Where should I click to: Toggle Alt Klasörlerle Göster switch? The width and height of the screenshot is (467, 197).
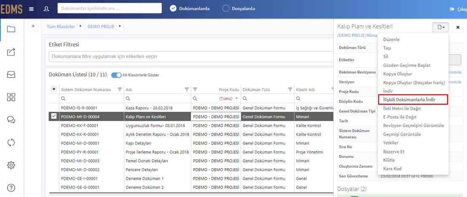pos(116,75)
